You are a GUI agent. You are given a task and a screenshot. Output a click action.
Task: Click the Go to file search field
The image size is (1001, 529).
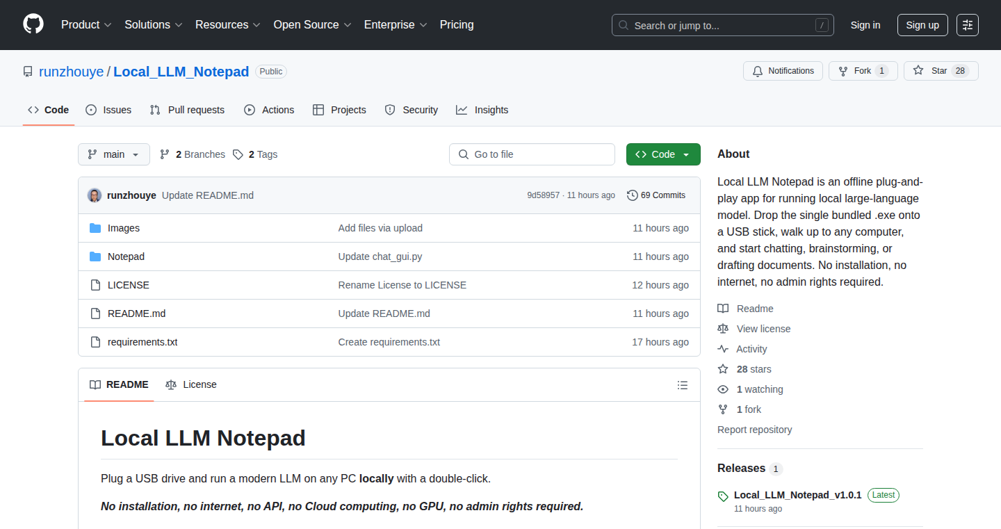click(532, 154)
